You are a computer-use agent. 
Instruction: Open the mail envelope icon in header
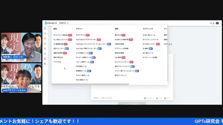click(217, 23)
